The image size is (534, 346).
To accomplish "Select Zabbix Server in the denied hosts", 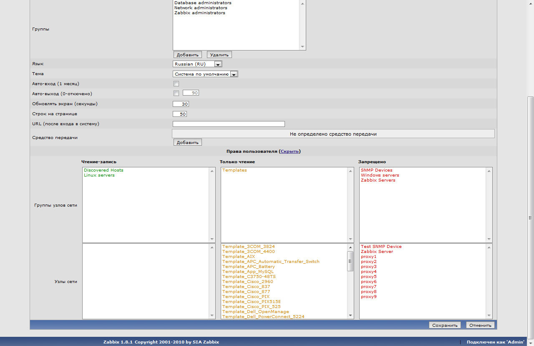I will pyautogui.click(x=377, y=252).
